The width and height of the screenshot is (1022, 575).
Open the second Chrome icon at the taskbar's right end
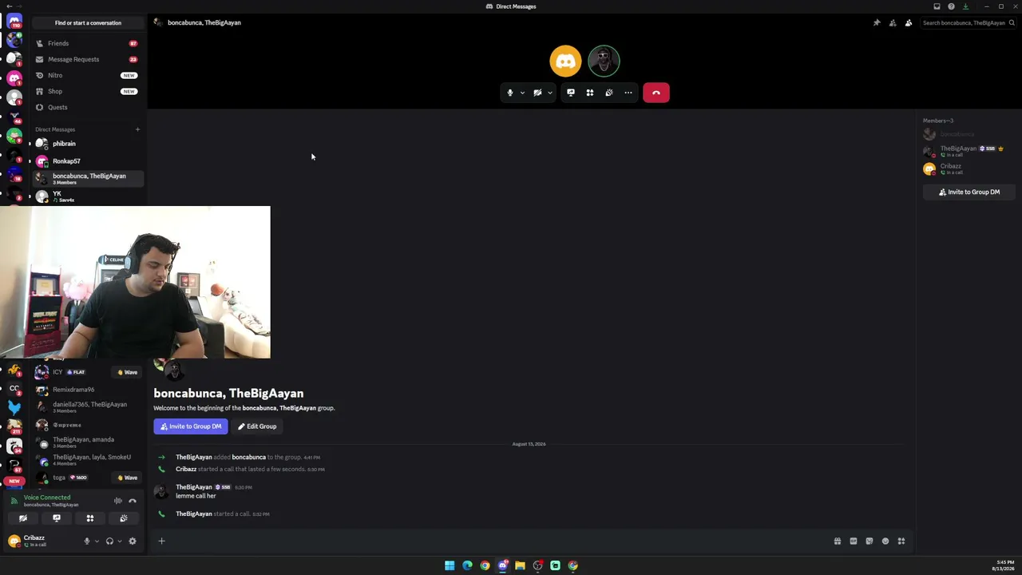pos(572,565)
